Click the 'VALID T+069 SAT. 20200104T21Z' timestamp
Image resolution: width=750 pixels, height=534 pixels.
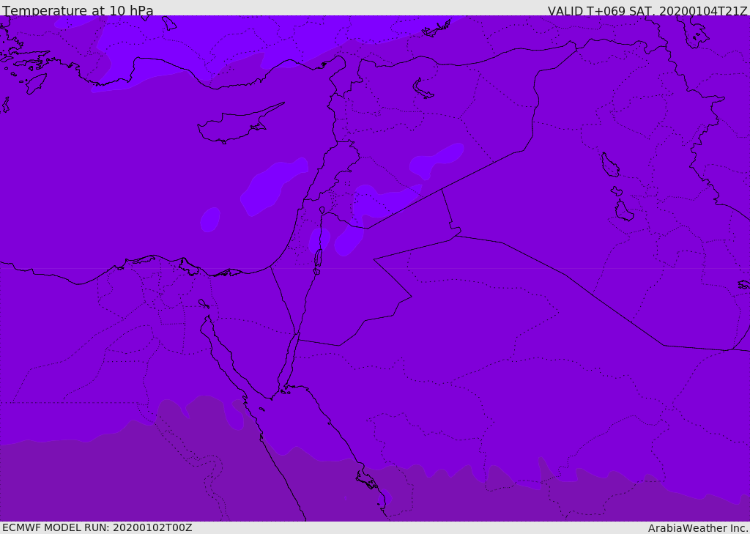pos(647,10)
